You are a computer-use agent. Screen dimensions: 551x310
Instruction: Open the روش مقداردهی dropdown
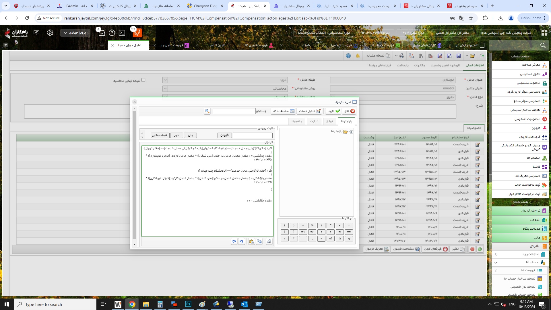click(x=165, y=88)
